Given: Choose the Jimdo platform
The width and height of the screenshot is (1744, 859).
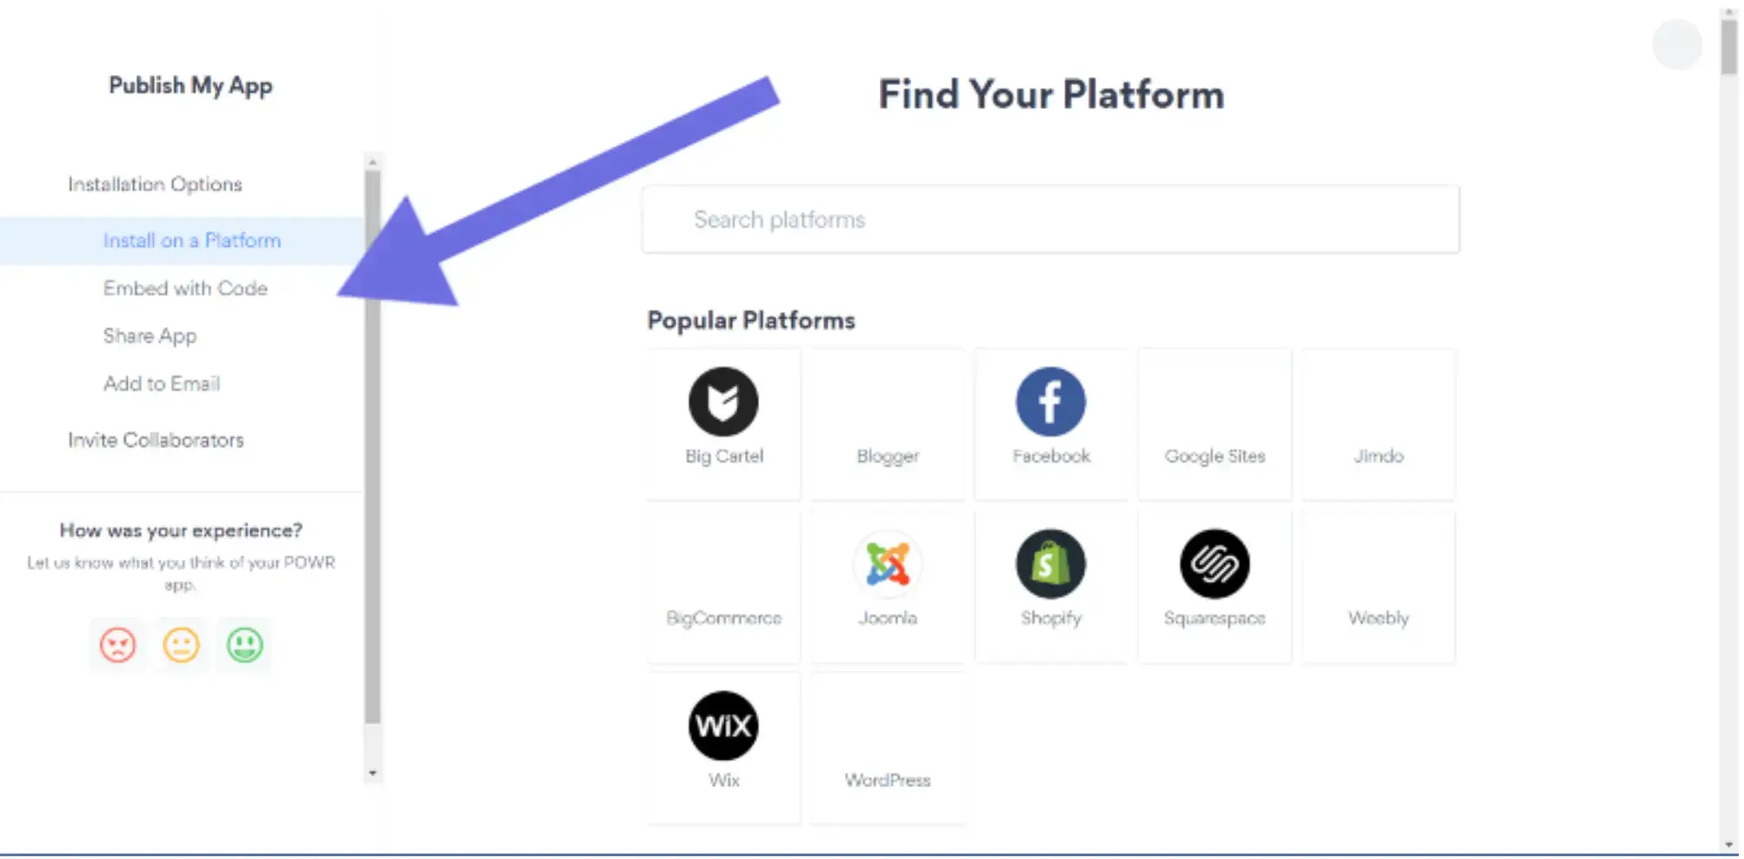Looking at the screenshot, I should [x=1378, y=423].
